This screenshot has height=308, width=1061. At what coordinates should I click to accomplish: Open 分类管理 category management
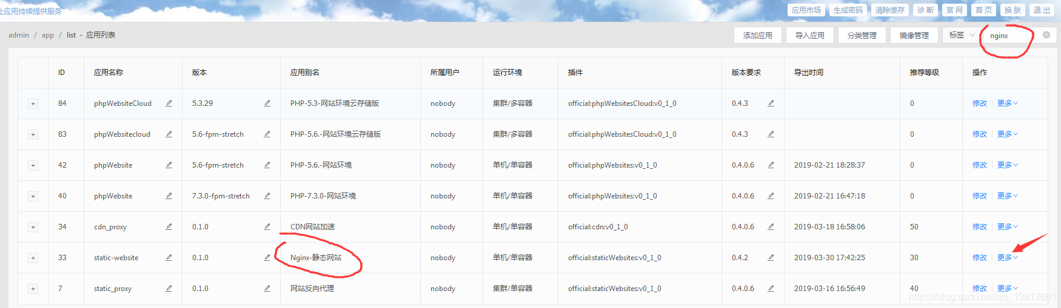[x=862, y=36]
